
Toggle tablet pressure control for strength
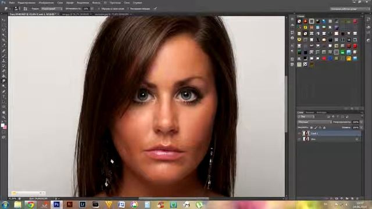155,9
